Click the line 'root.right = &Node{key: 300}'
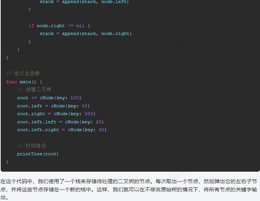Viewport: 260px width, 201px height. coord(56,114)
